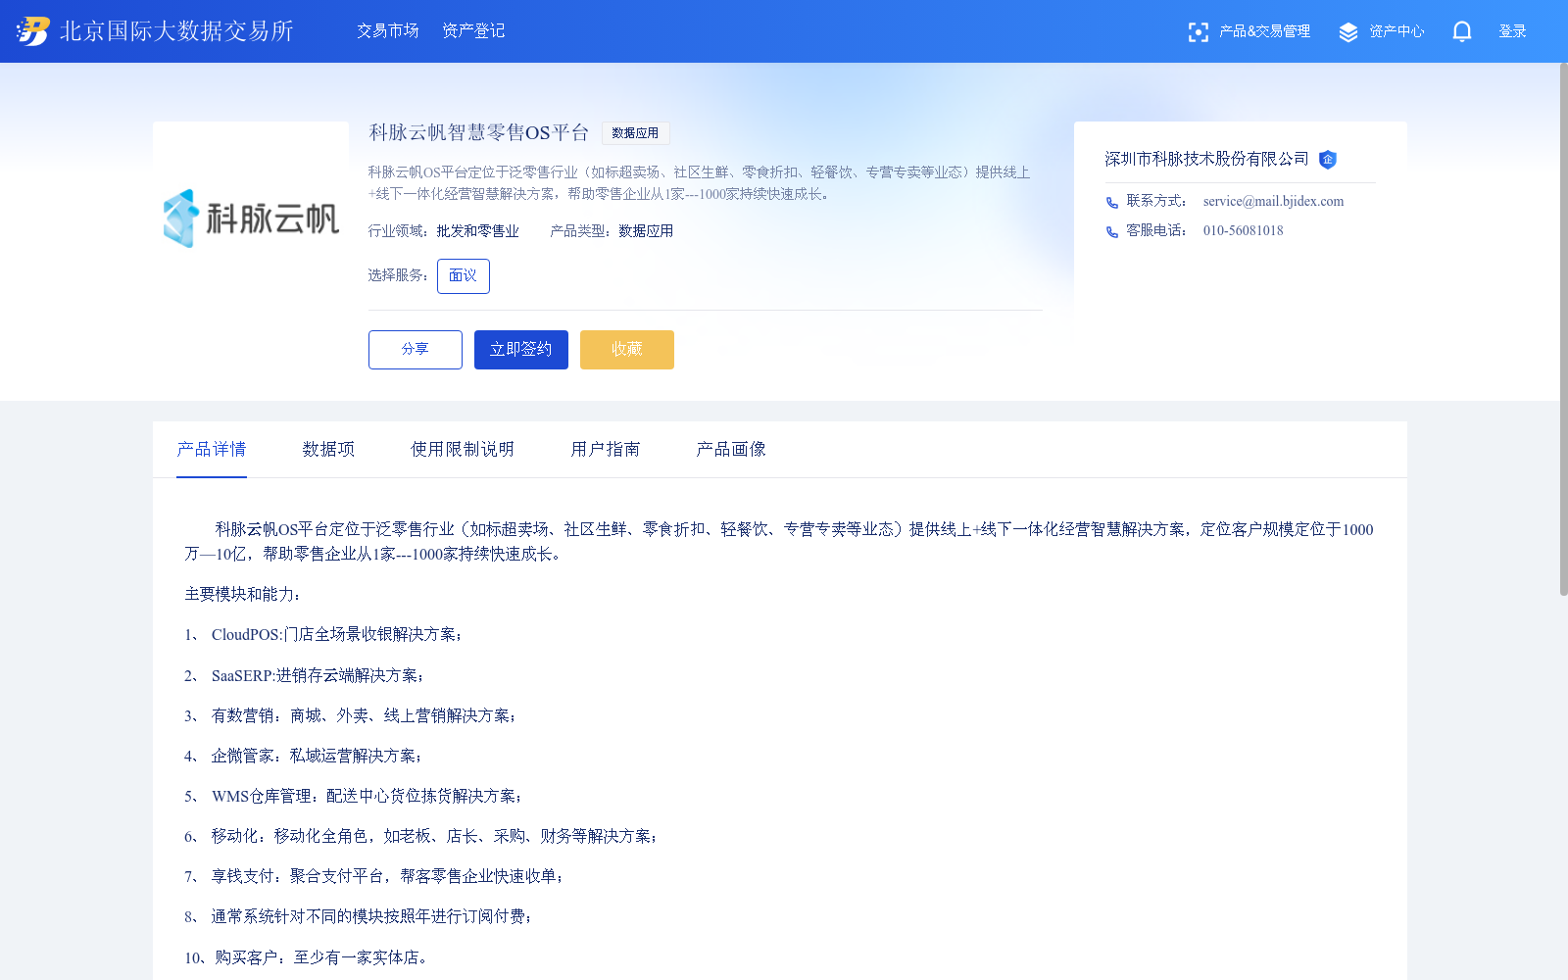This screenshot has height=980, width=1568.
Task: Click the 通常系统 subscription billing line
Action: [359, 917]
